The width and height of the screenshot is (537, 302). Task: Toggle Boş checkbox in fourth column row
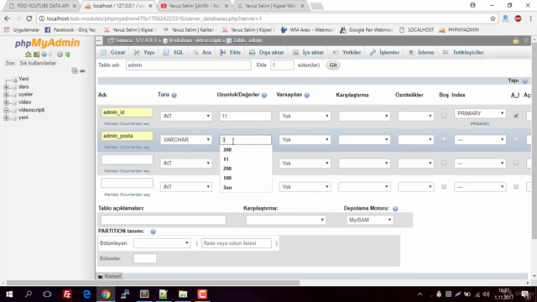pos(444,186)
